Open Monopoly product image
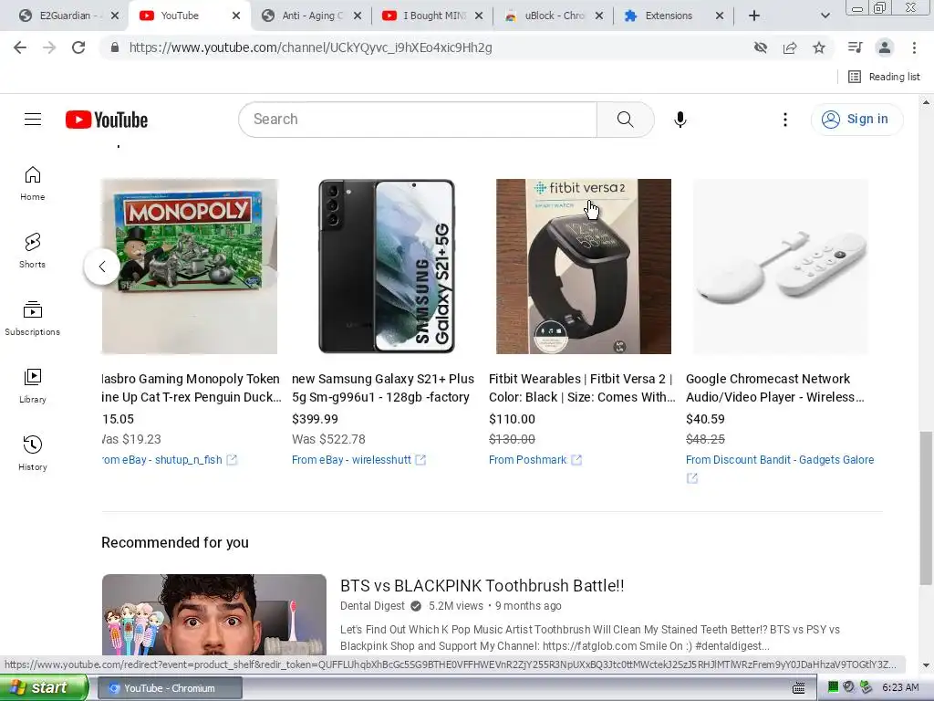 pos(190,267)
